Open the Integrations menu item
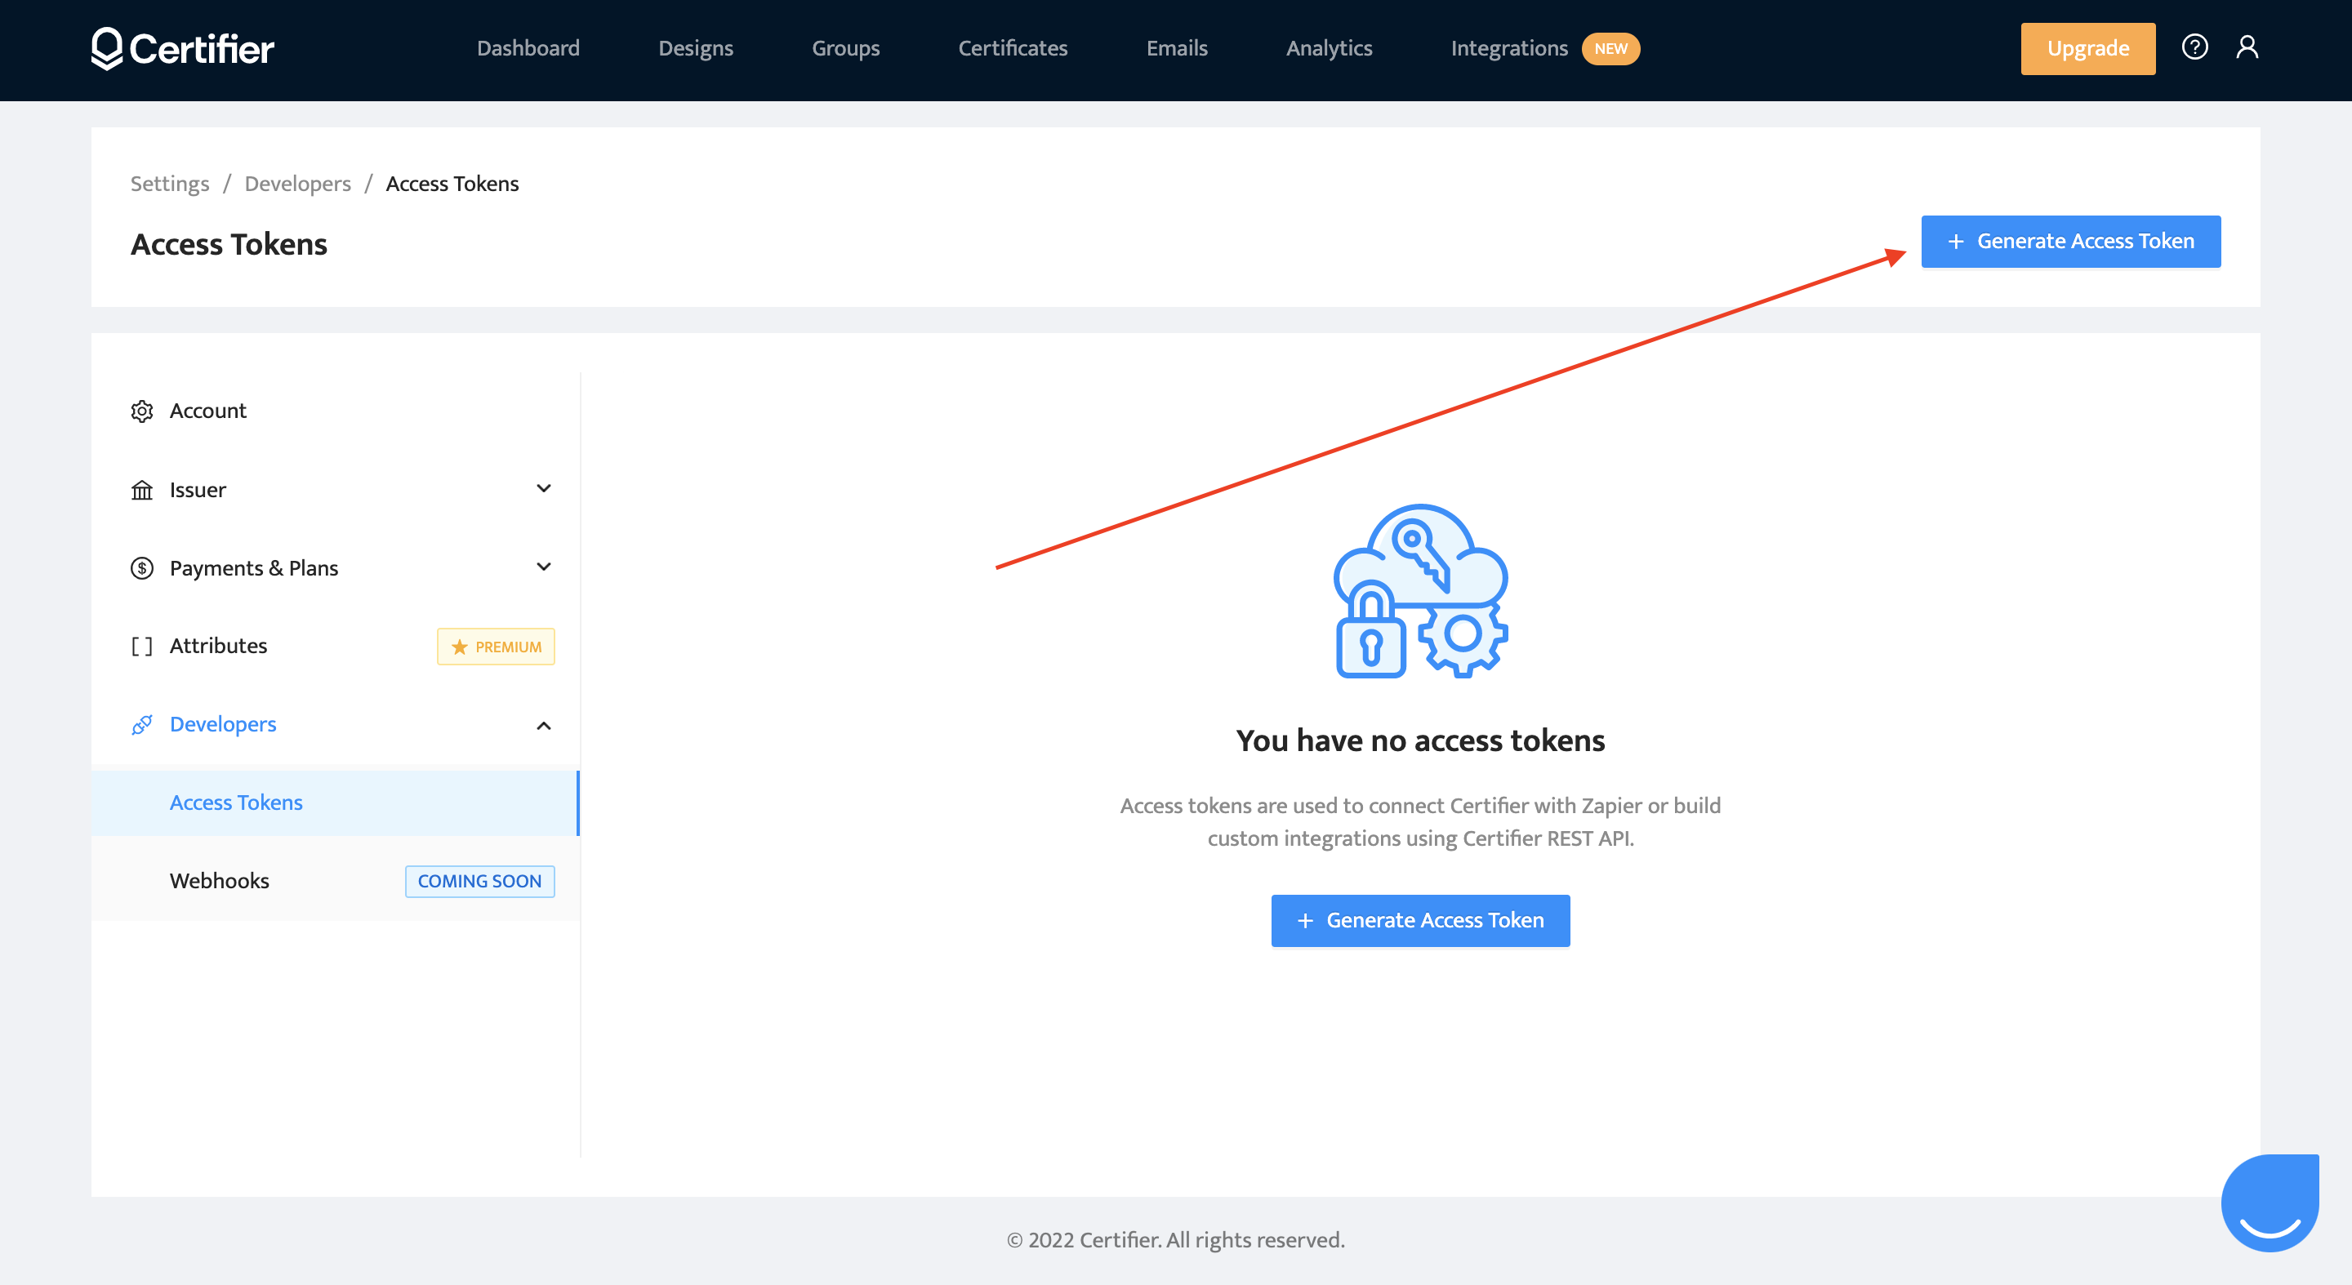2352x1285 pixels. coord(1508,48)
